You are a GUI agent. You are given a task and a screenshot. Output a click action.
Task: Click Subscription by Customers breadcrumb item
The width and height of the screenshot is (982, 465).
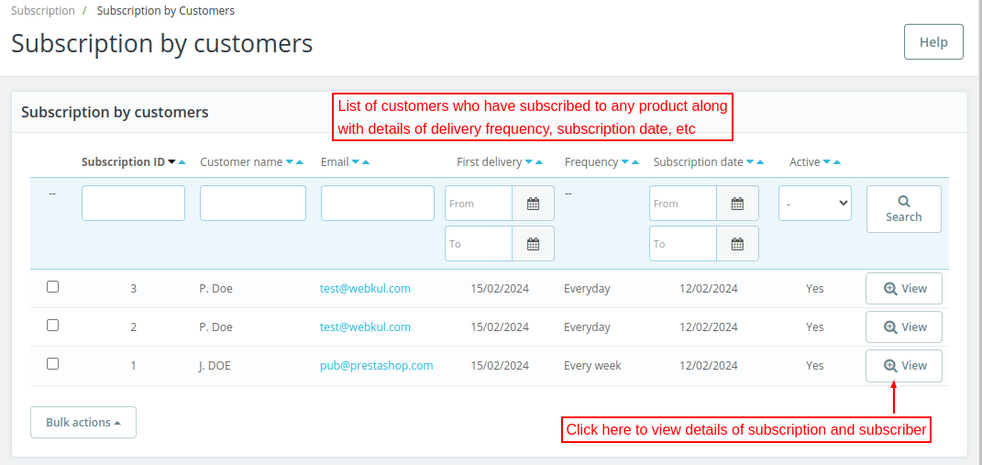[165, 11]
